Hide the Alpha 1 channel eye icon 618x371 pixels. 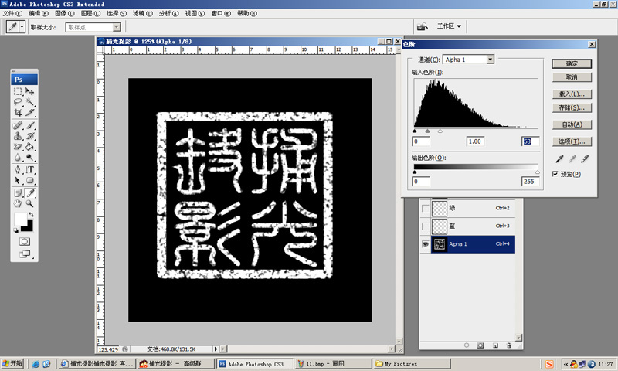[426, 244]
